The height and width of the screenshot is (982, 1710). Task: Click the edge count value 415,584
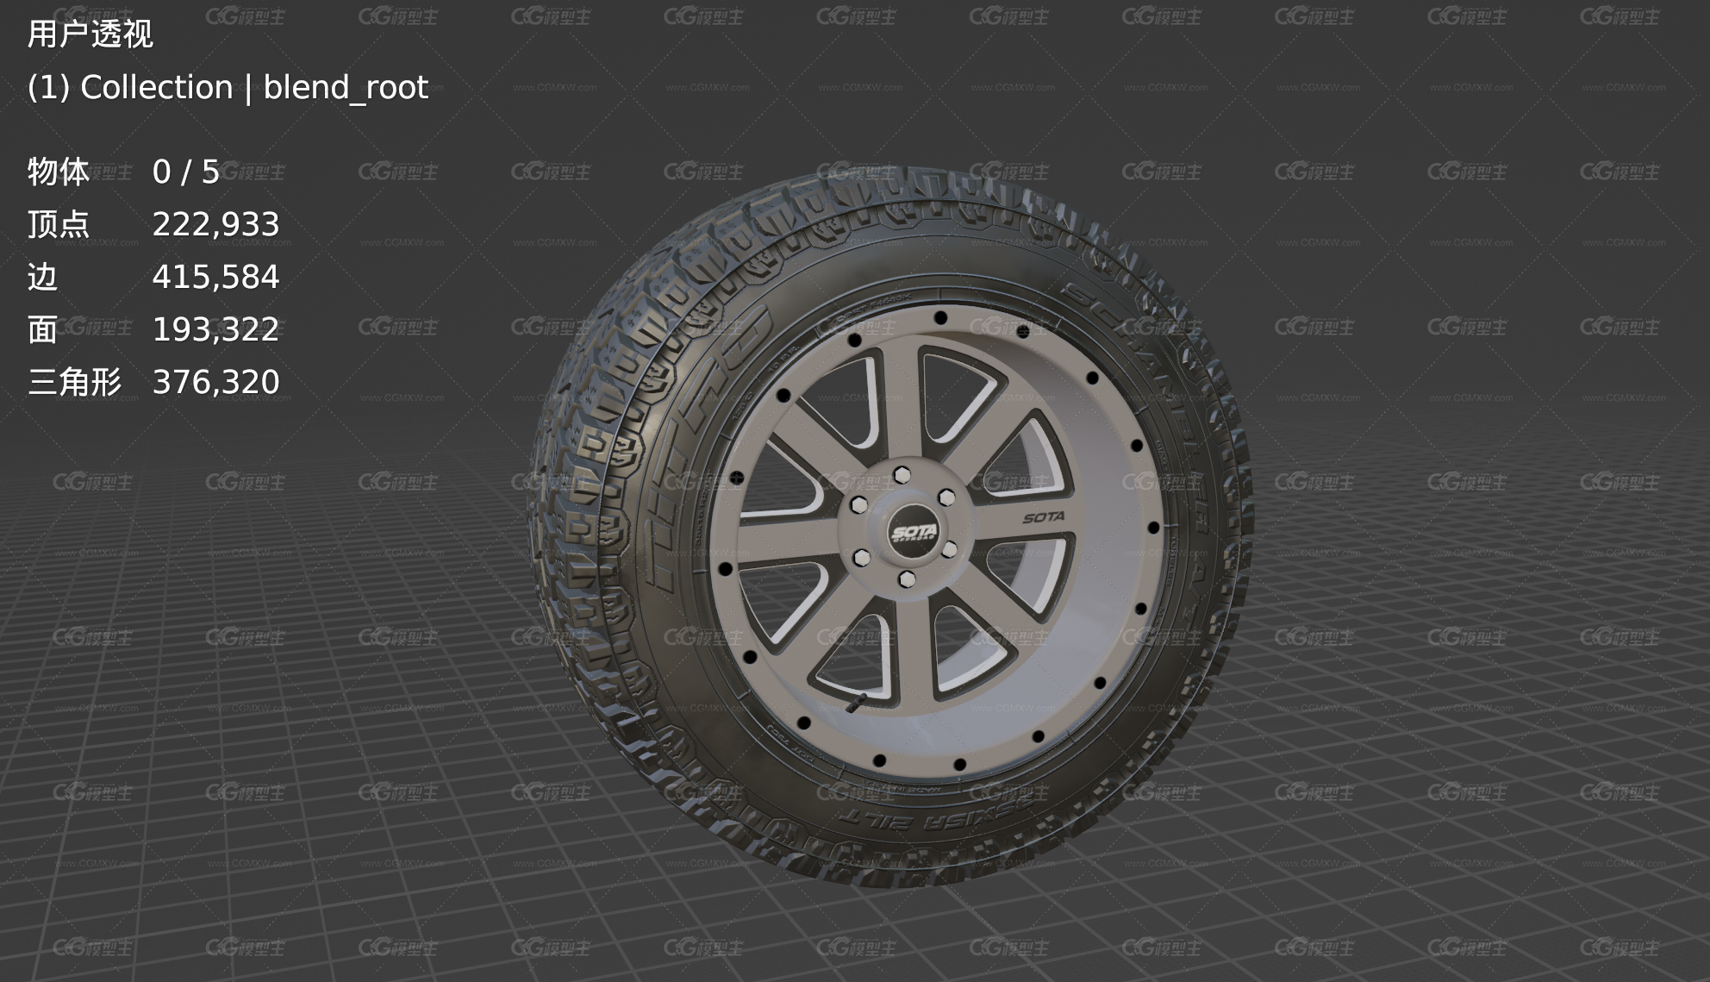point(215,277)
